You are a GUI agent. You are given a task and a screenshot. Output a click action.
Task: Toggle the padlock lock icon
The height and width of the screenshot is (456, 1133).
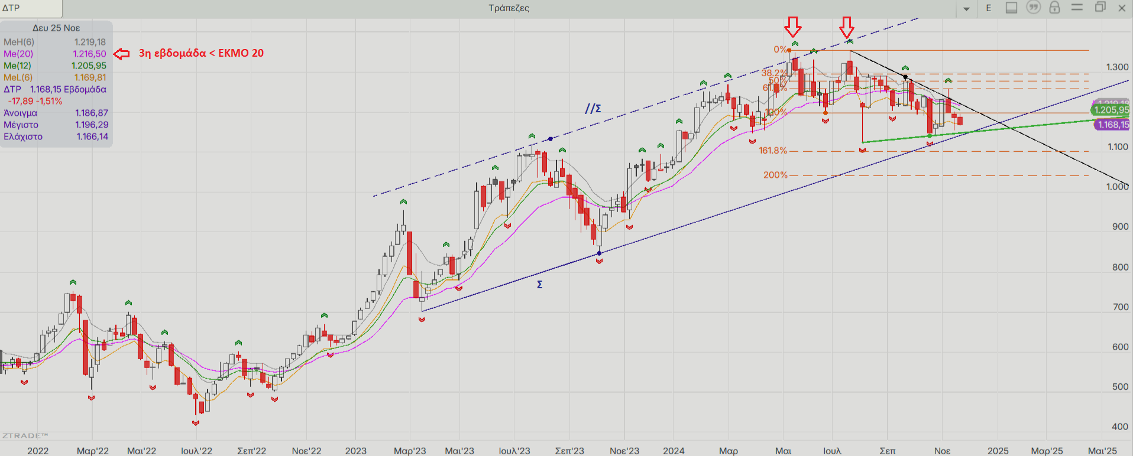(1054, 8)
